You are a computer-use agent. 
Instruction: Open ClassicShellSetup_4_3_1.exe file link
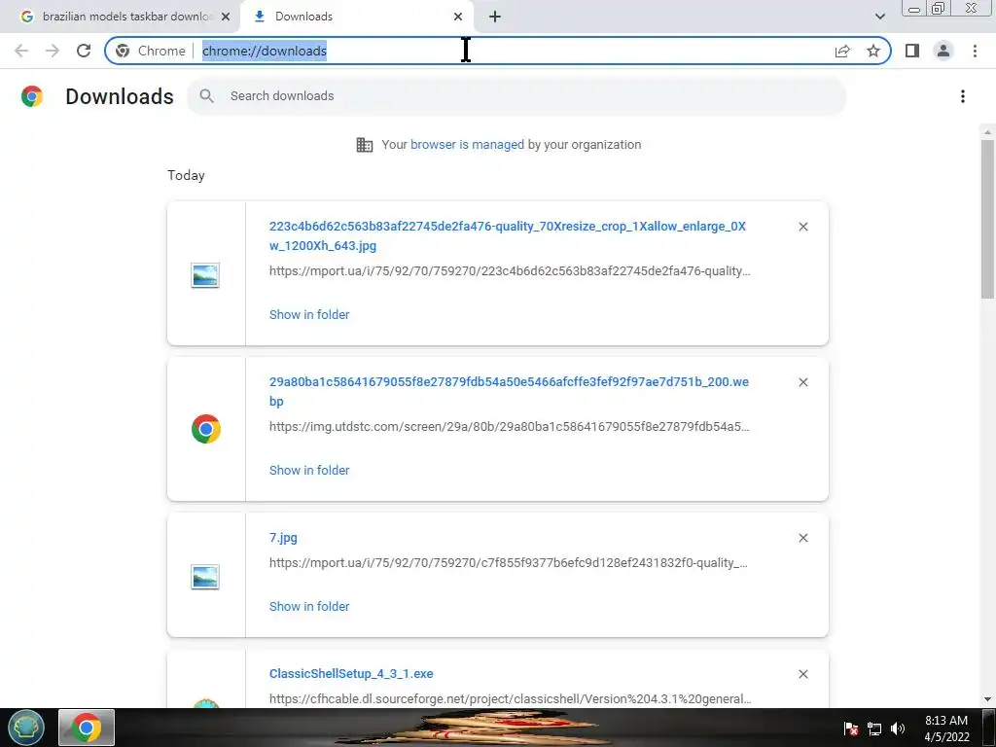pos(351,674)
